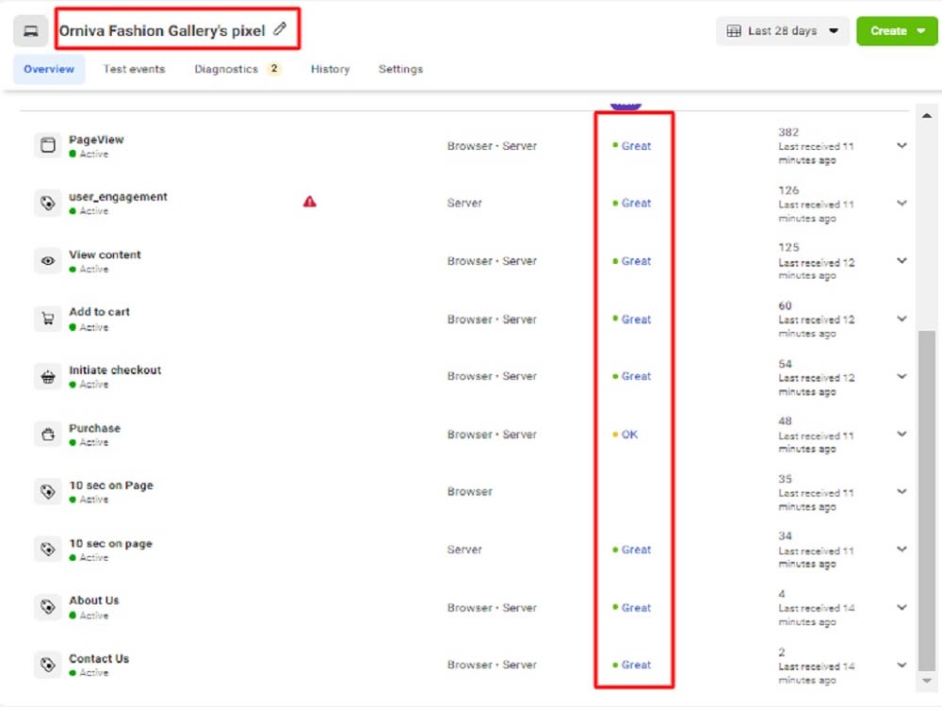Expand the user_engagement event row

(901, 204)
